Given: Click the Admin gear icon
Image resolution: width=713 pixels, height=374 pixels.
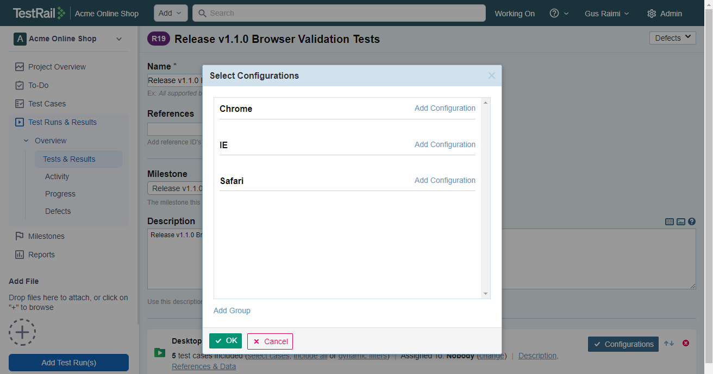Looking at the screenshot, I should click(652, 14).
